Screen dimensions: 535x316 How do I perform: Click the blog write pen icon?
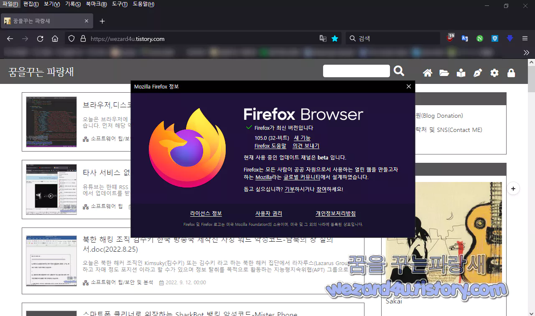click(478, 73)
